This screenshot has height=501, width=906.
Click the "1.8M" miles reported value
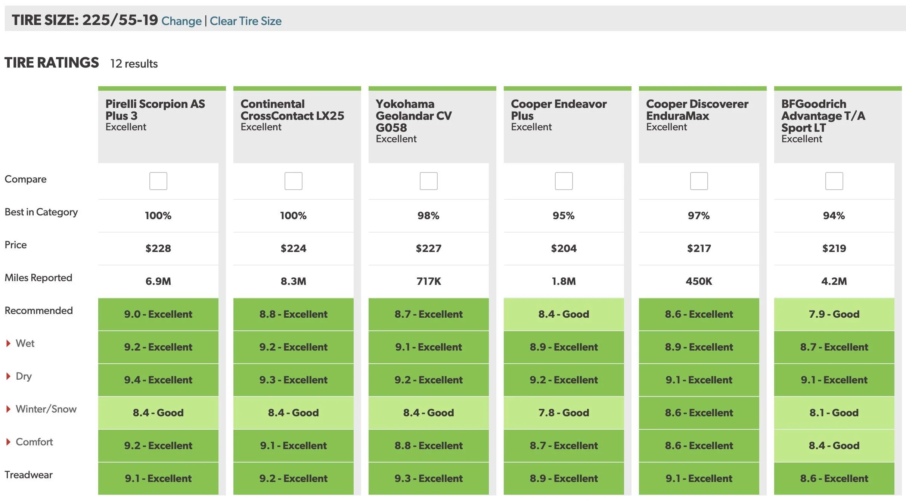(564, 281)
